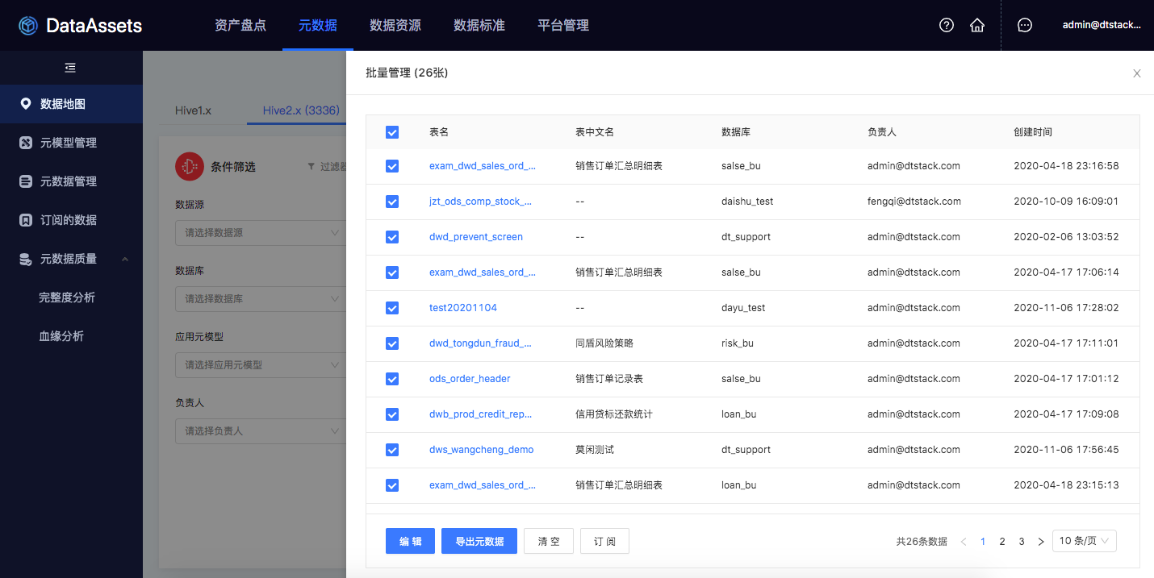Click the 清空 button
1154x578 pixels.
[x=548, y=541]
